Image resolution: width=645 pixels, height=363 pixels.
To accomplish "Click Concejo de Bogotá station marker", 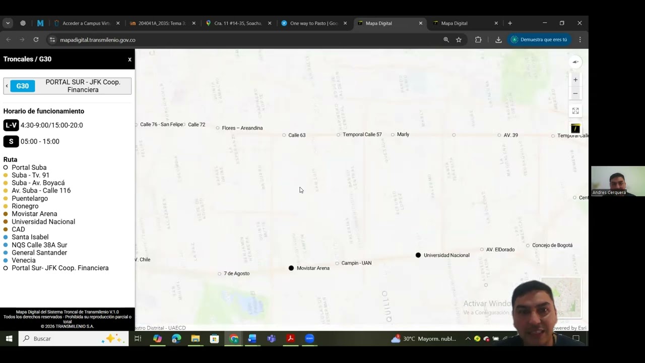I will click(x=528, y=246).
